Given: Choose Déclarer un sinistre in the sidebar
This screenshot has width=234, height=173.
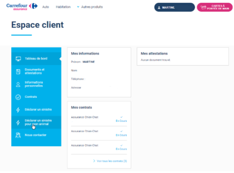Looking at the screenshot, I should click(x=36, y=110).
